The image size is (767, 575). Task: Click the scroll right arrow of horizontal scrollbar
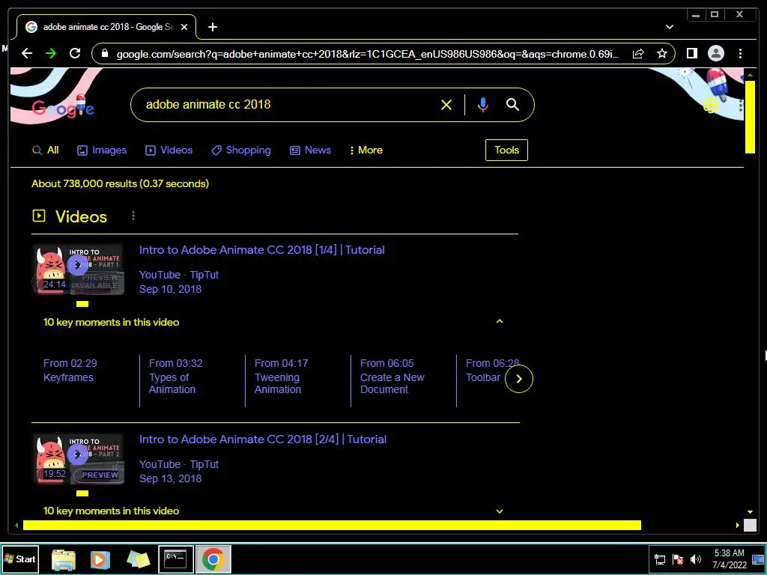tap(738, 525)
